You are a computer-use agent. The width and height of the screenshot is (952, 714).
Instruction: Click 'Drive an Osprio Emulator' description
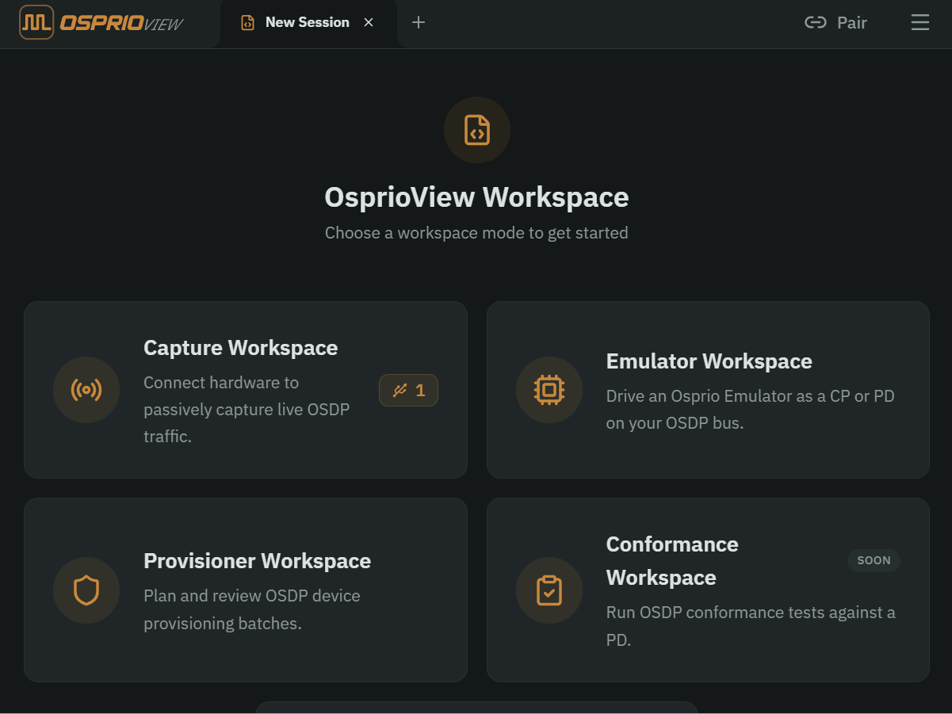pyautogui.click(x=751, y=410)
